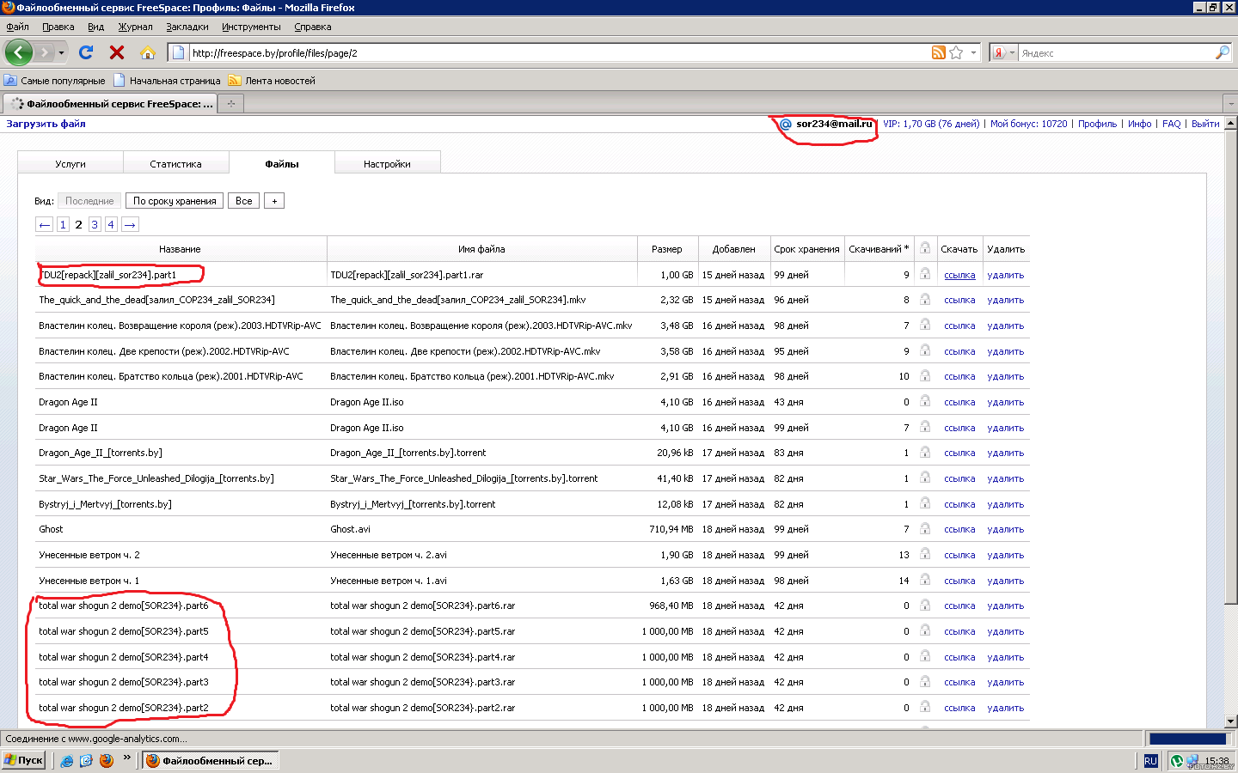Click Загрузить файл link
The image size is (1238, 773).
click(46, 124)
